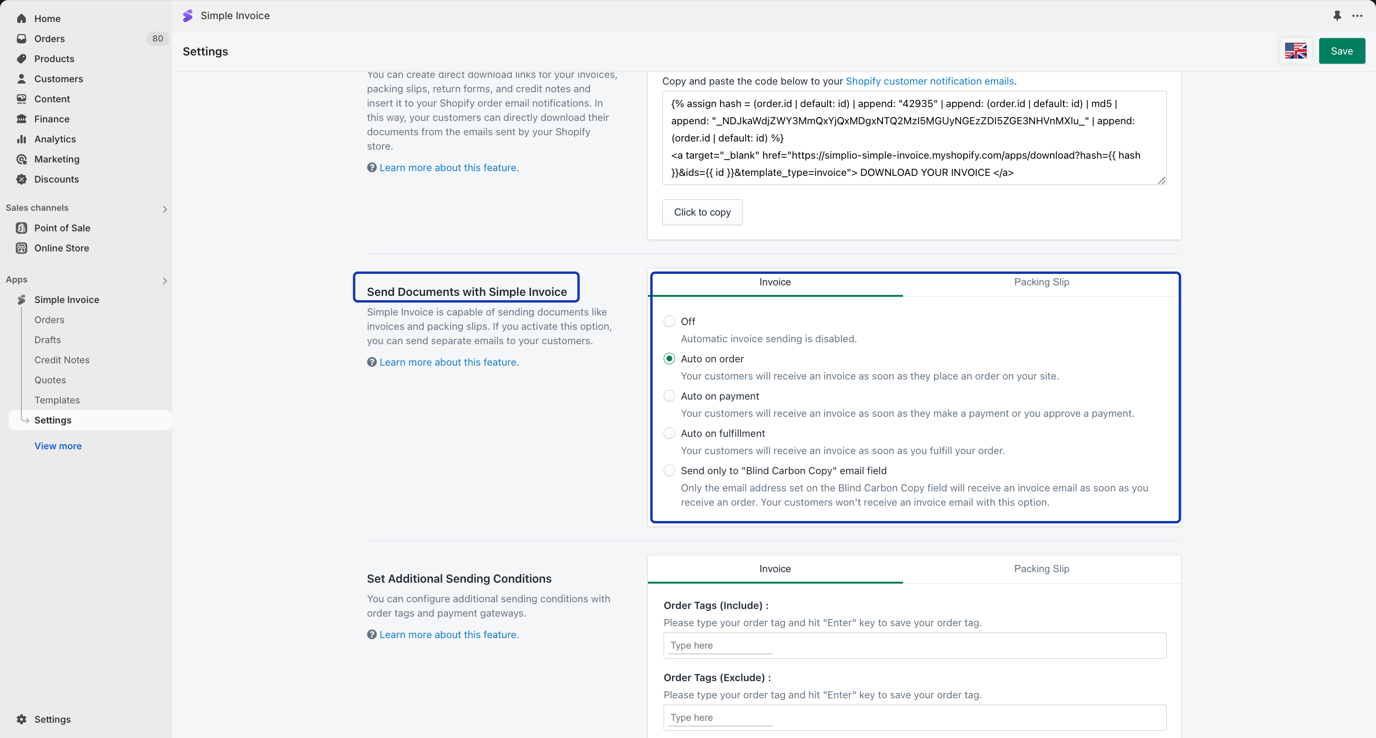This screenshot has width=1376, height=738.
Task: Open Templates in Simple Invoice submenu
Action: point(57,400)
